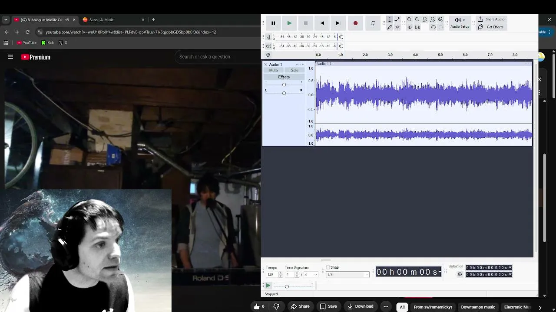
Task: Click the browser address bar URL
Action: coord(131,32)
